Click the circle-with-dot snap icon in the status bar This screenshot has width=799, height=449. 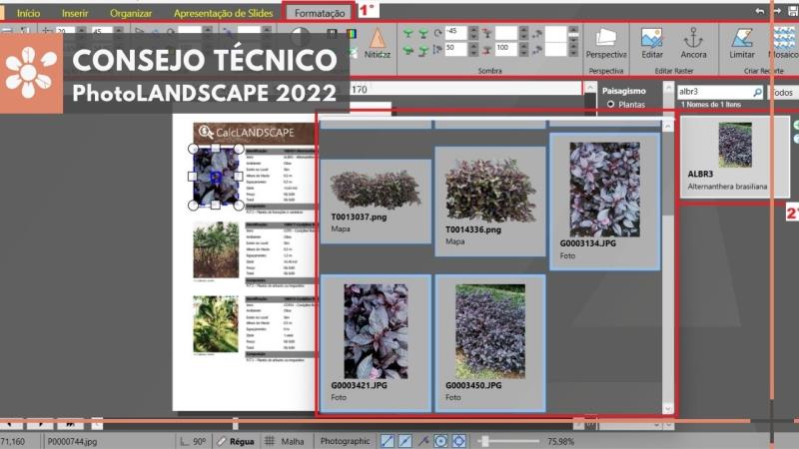pos(440,441)
